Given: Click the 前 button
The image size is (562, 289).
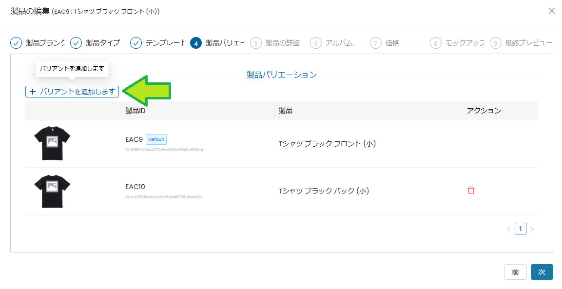Looking at the screenshot, I should tap(515, 272).
